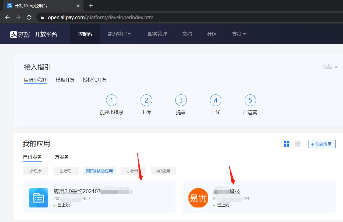This screenshot has width=343, height=222.
Task: Click the 易优 app logo
Action: click(x=198, y=198)
